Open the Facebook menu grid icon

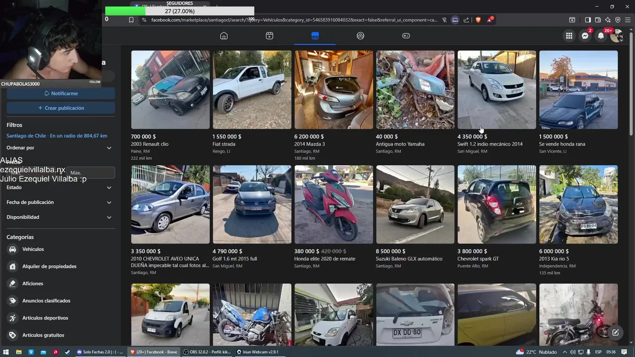click(x=569, y=36)
